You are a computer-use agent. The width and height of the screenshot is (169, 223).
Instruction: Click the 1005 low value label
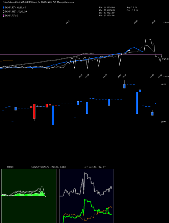[x=120, y=76]
